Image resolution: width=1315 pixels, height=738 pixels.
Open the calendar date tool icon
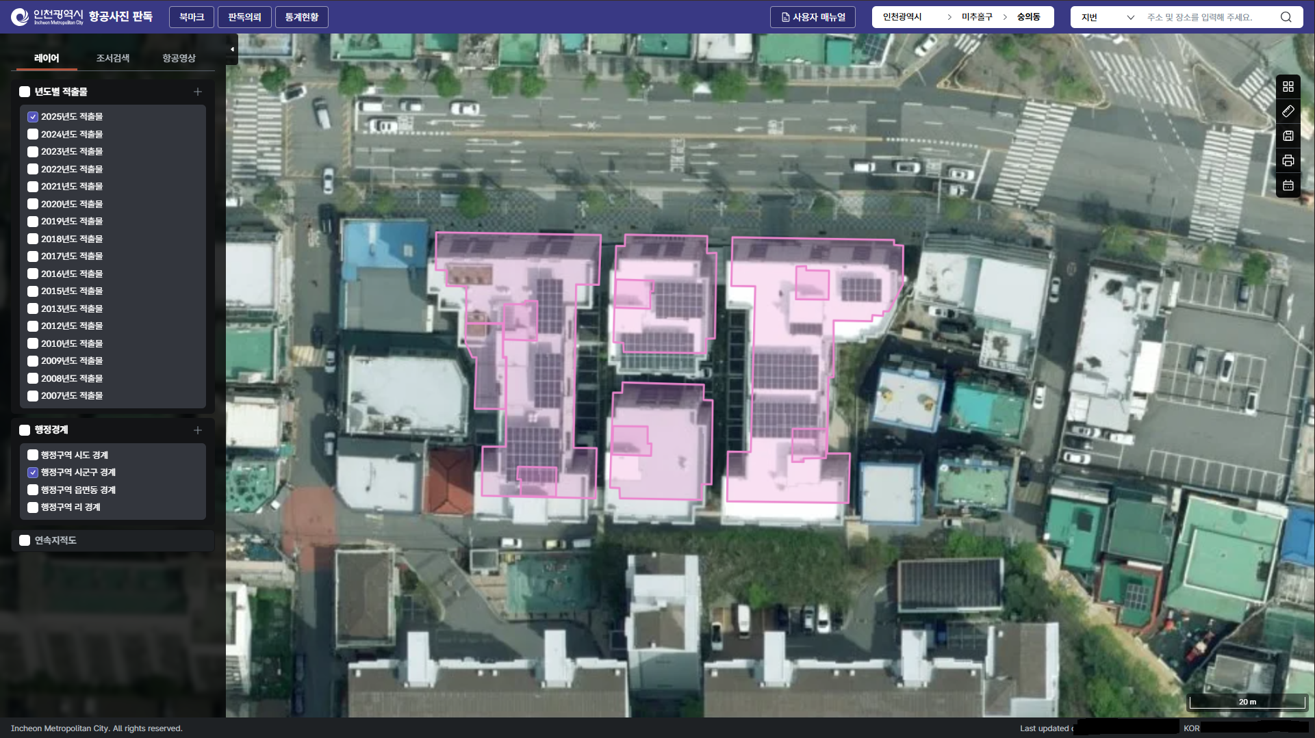coord(1288,185)
